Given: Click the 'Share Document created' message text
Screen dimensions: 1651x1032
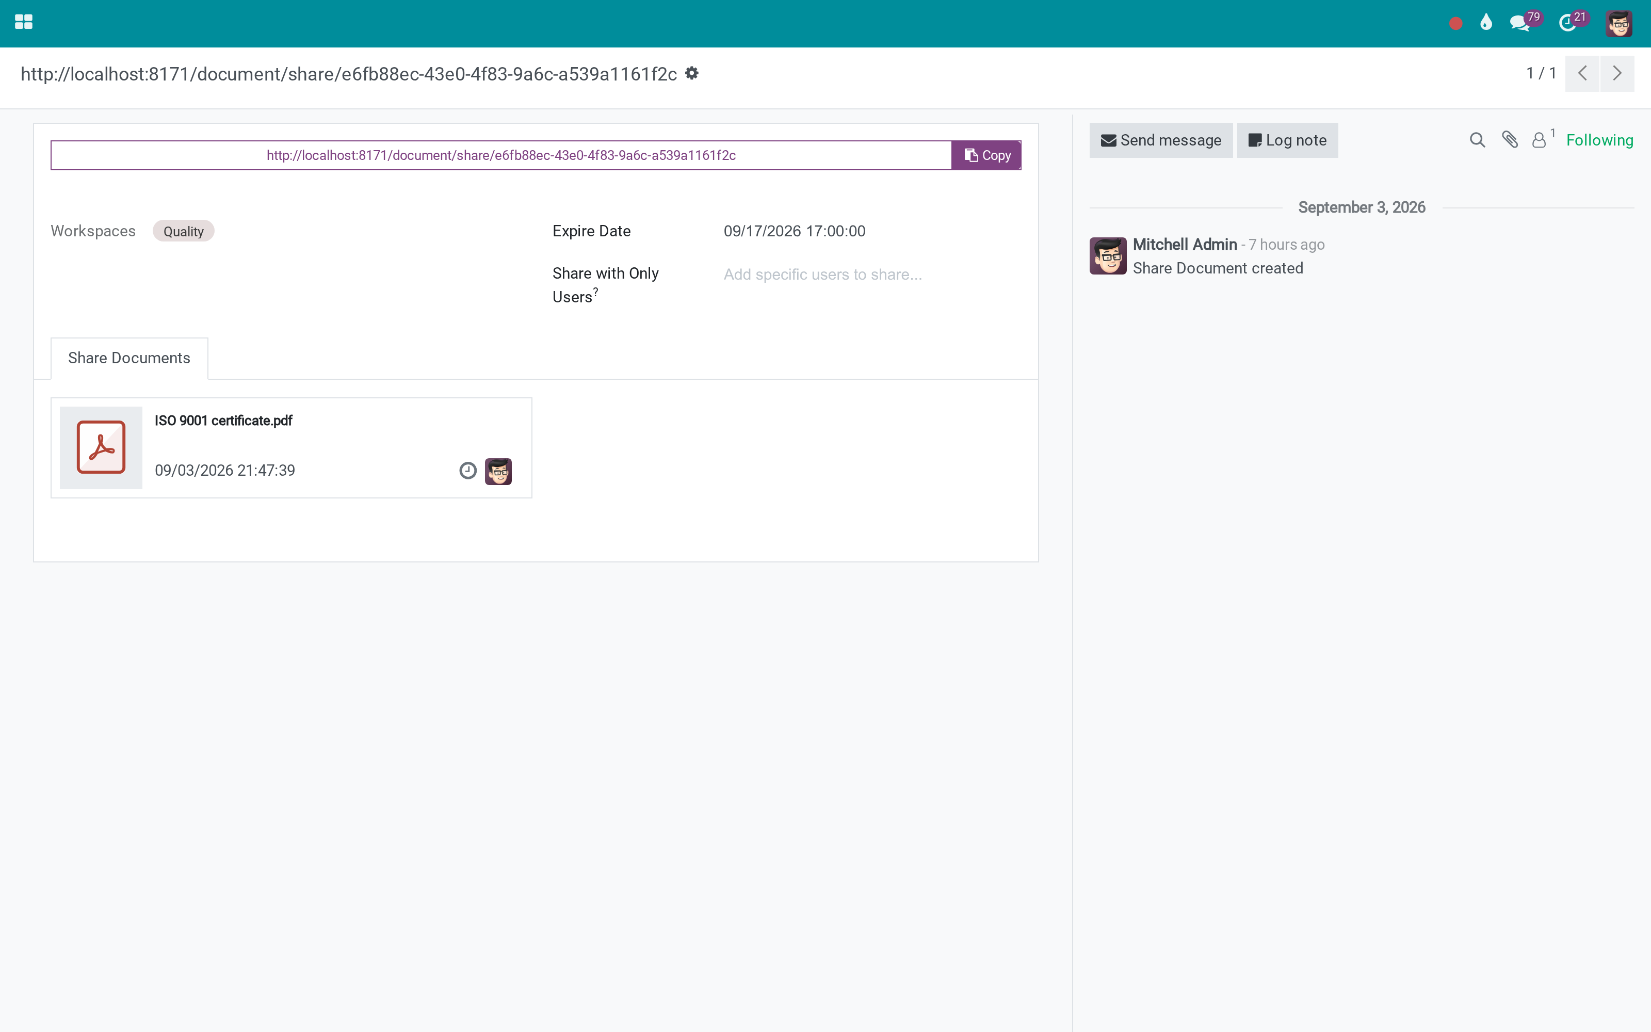Looking at the screenshot, I should 1218,268.
